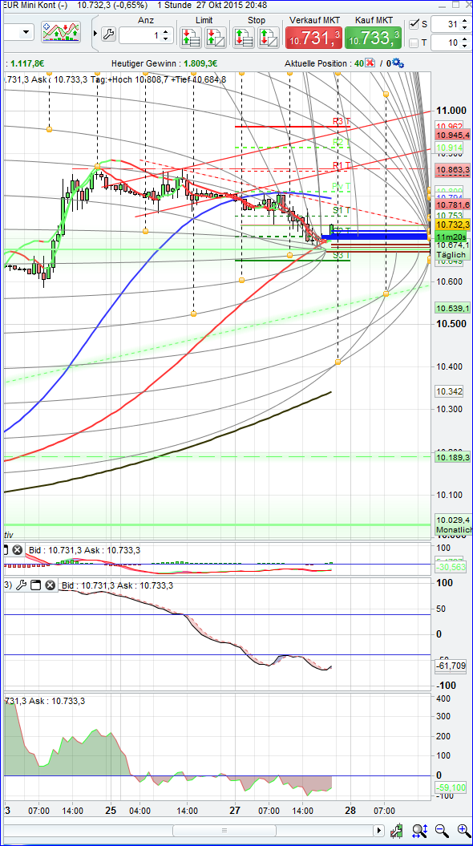
Task: Click the green price label 10.539,1
Action: [x=453, y=308]
